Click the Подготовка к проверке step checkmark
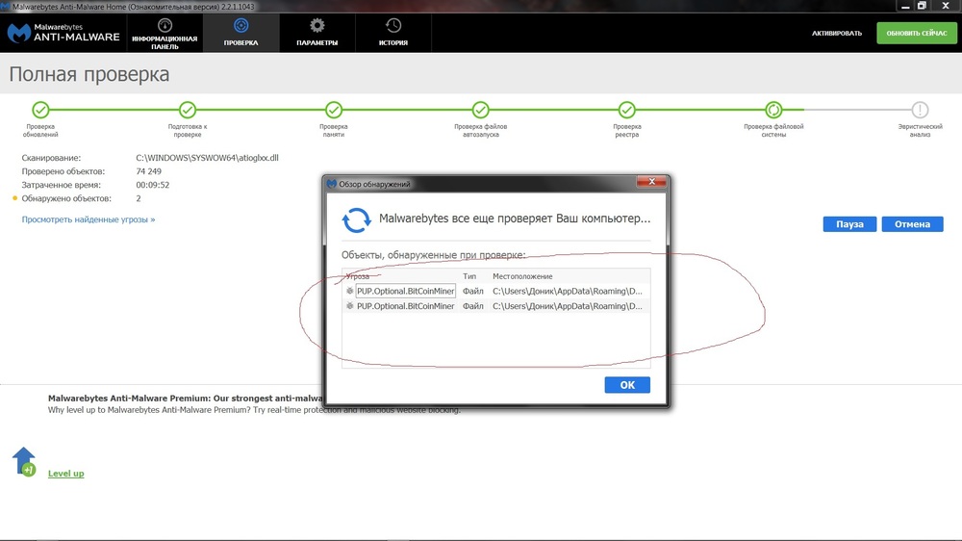The image size is (962, 541). pos(188,110)
